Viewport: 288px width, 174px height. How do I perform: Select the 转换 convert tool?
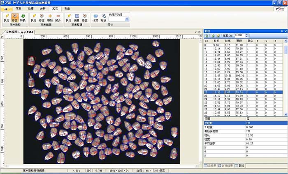pos(22,17)
